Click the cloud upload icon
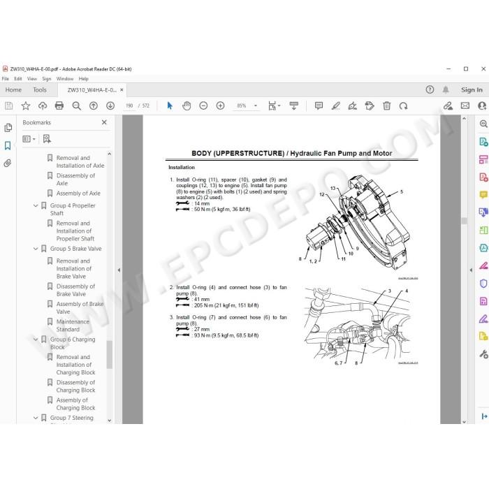The image size is (489, 489). pyautogui.click(x=43, y=106)
